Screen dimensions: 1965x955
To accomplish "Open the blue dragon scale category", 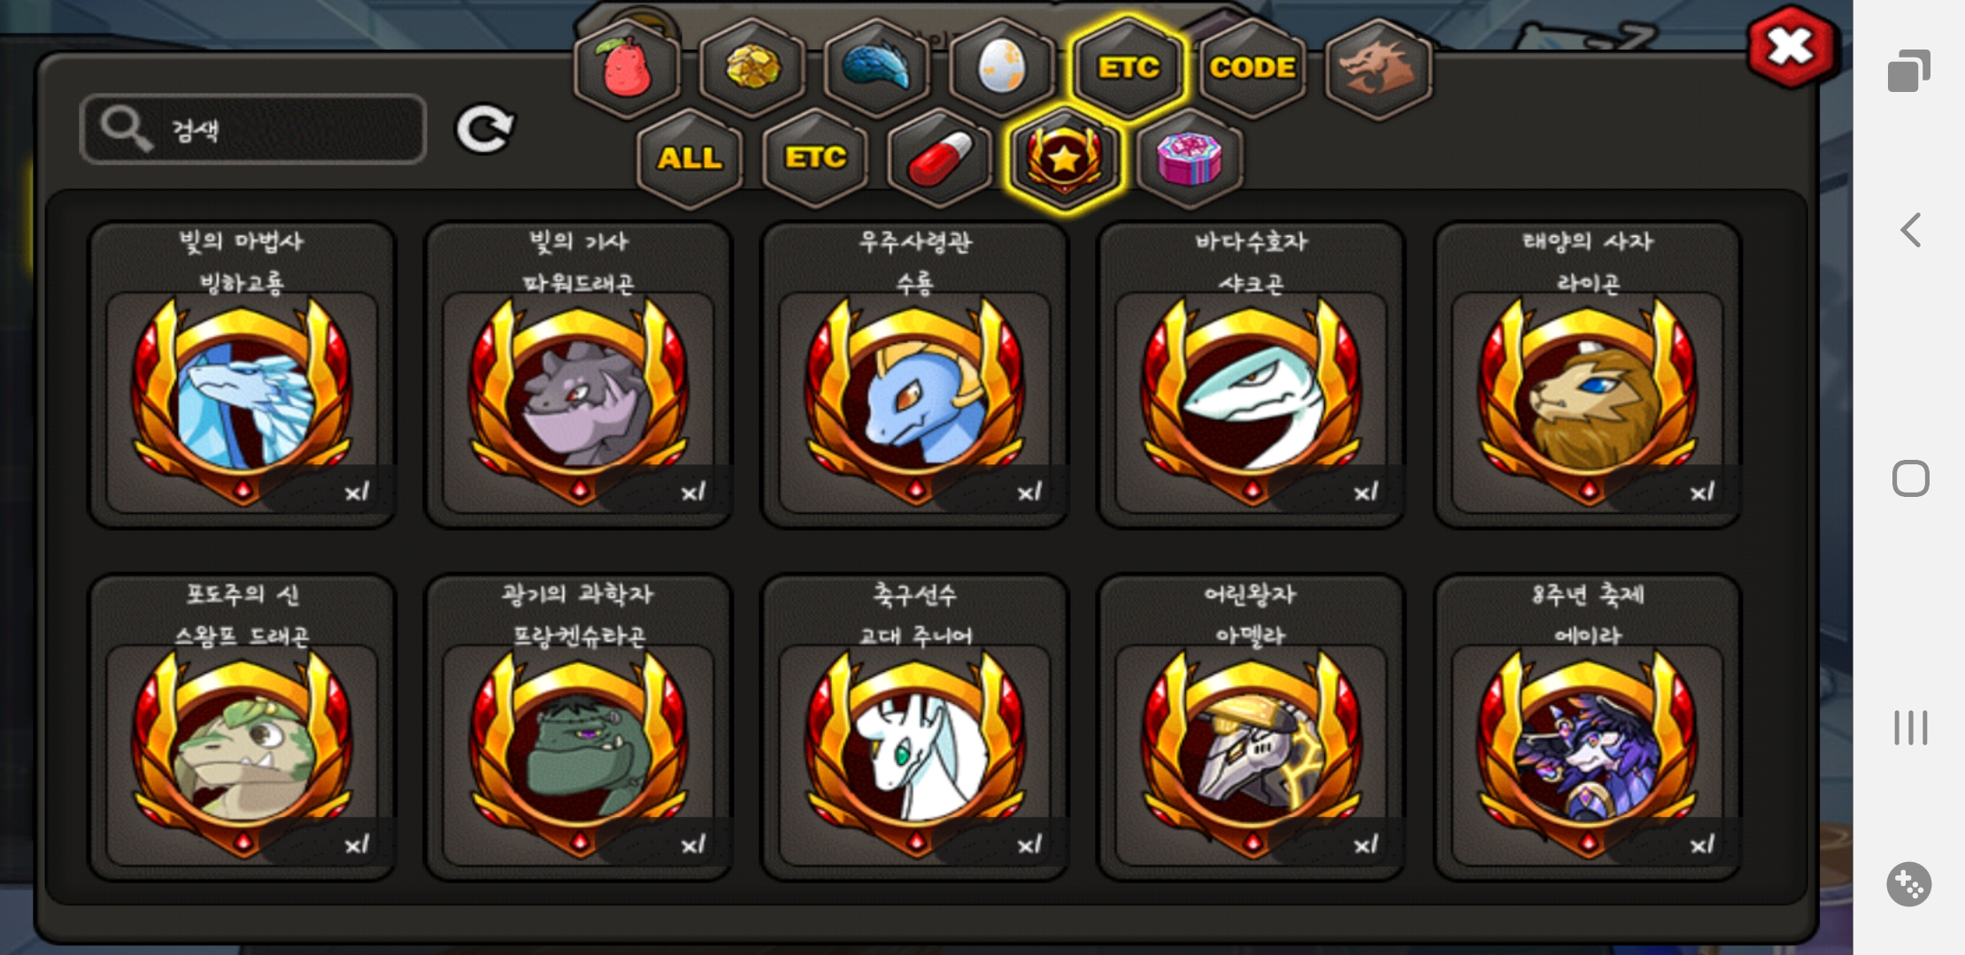I will (877, 68).
